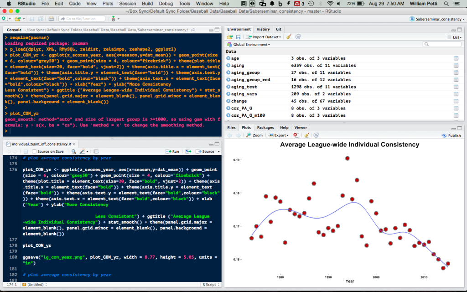The width and height of the screenshot is (467, 292).
Task: Click the battery percentage in the menu bar
Action: coord(352,3)
